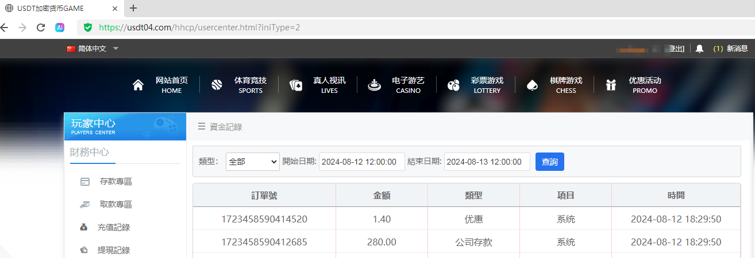Screen dimensions: 755x258
Task: Click the 訂單號 column header
Action: [264, 196]
